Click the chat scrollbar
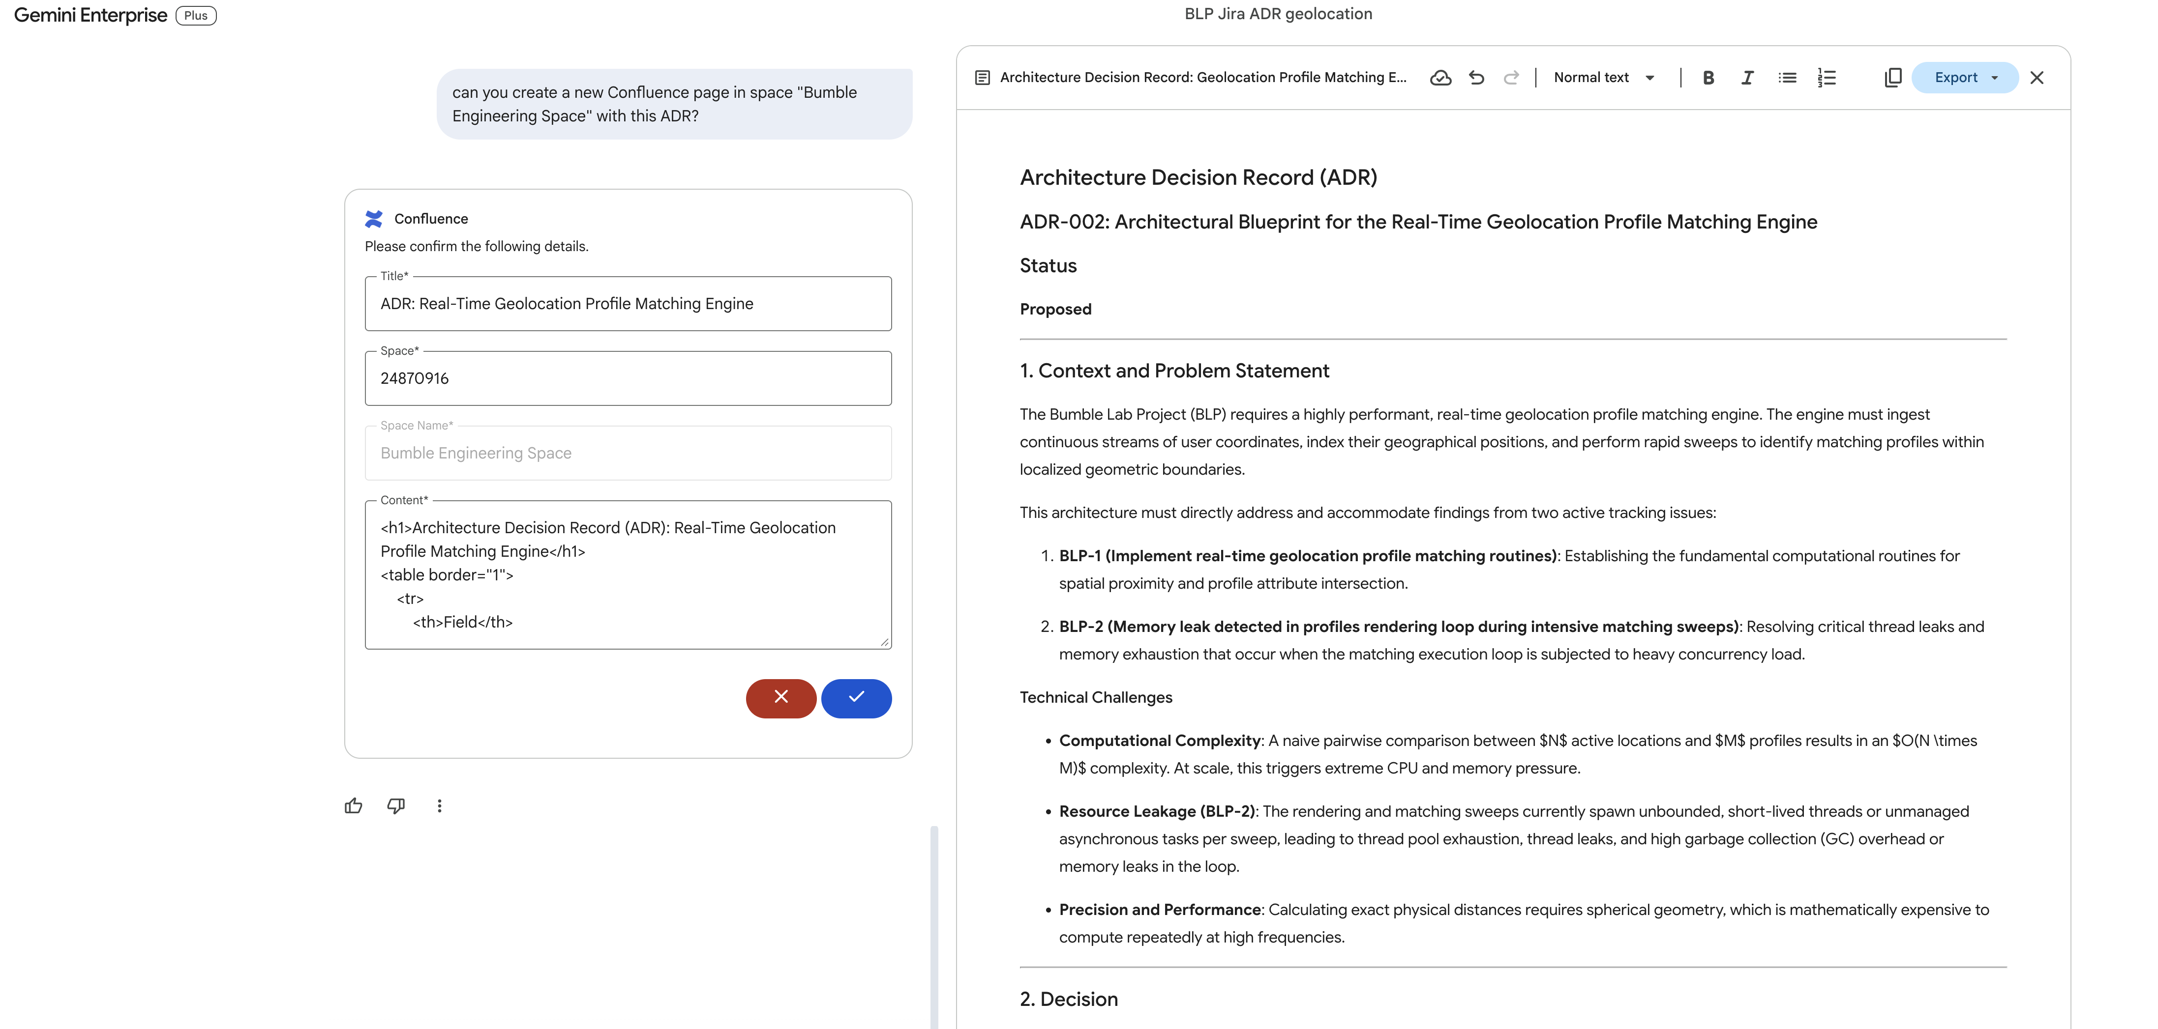 coord(934,927)
